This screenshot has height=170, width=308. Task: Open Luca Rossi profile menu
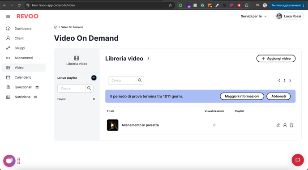[x=290, y=16]
